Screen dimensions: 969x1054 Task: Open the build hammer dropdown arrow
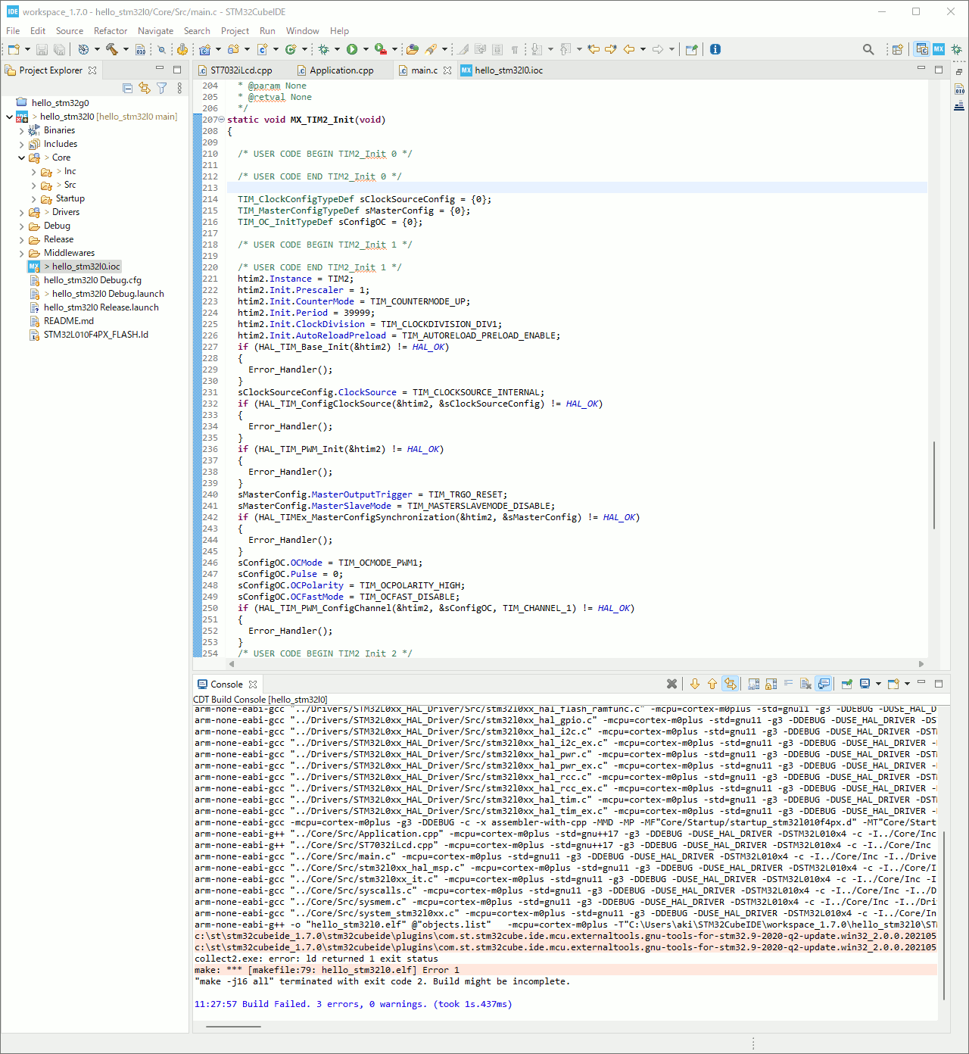point(126,49)
